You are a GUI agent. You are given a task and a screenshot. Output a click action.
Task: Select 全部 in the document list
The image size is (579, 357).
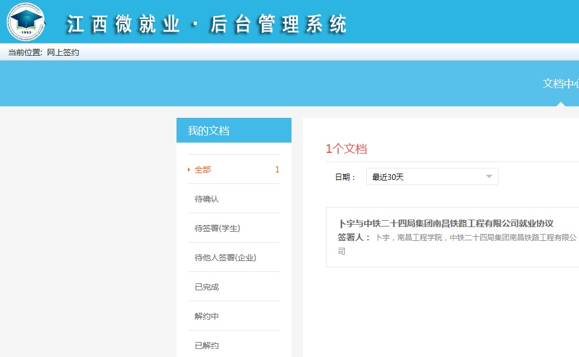tap(203, 170)
